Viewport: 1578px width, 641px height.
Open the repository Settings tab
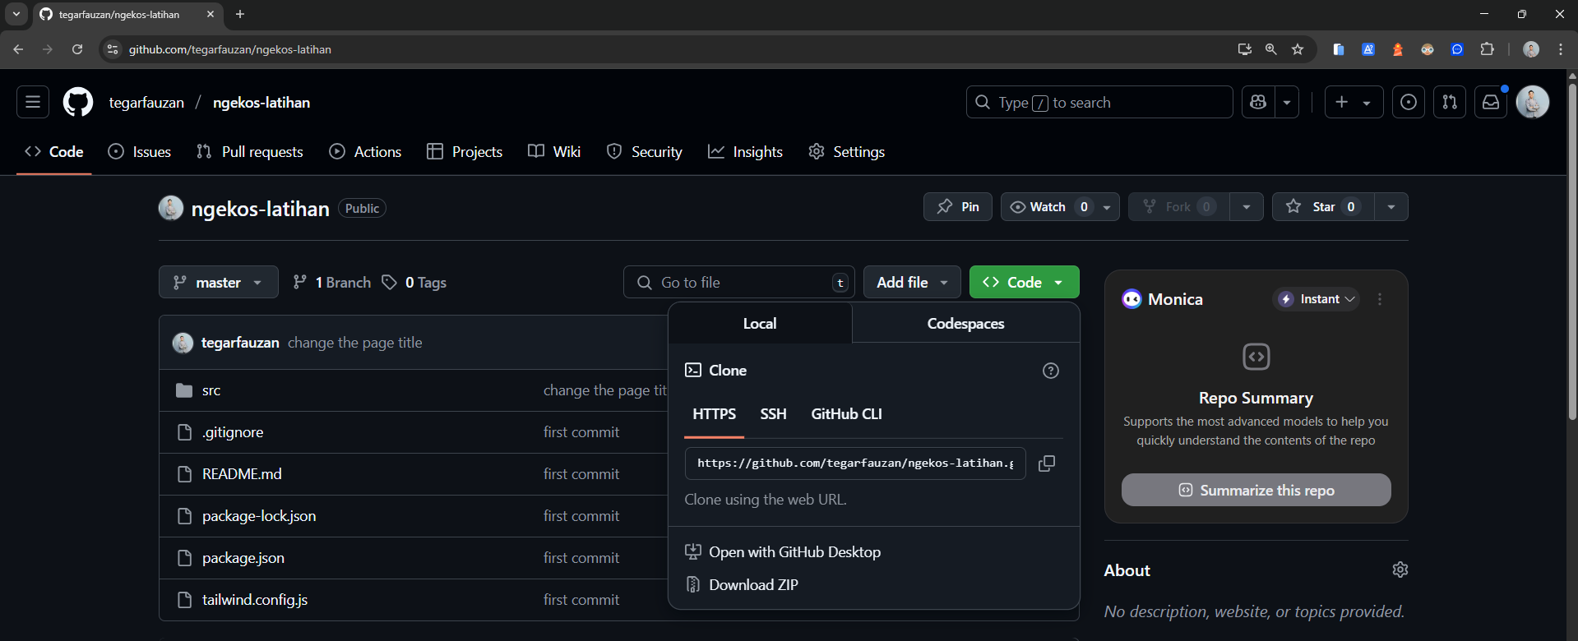[x=847, y=152]
